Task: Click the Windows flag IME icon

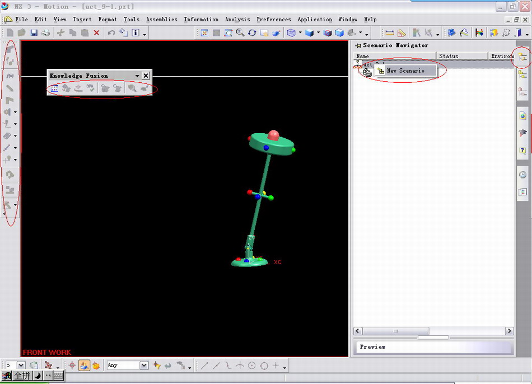Action: click(x=7, y=376)
